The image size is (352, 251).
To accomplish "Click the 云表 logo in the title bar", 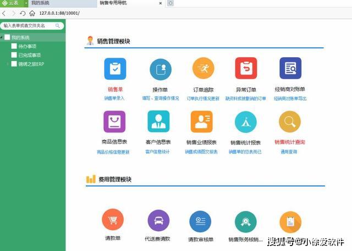I will (x=10, y=3).
